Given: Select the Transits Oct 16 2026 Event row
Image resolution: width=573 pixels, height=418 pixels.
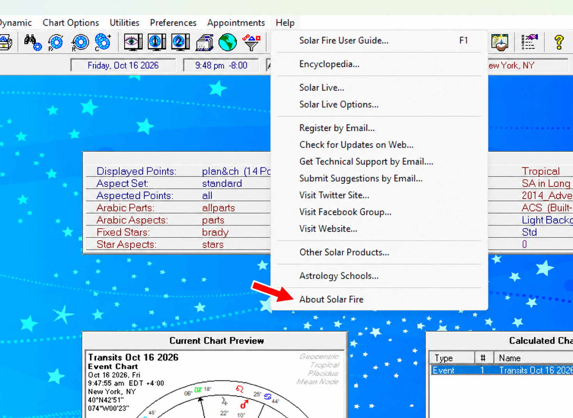Looking at the screenshot, I should 502,370.
